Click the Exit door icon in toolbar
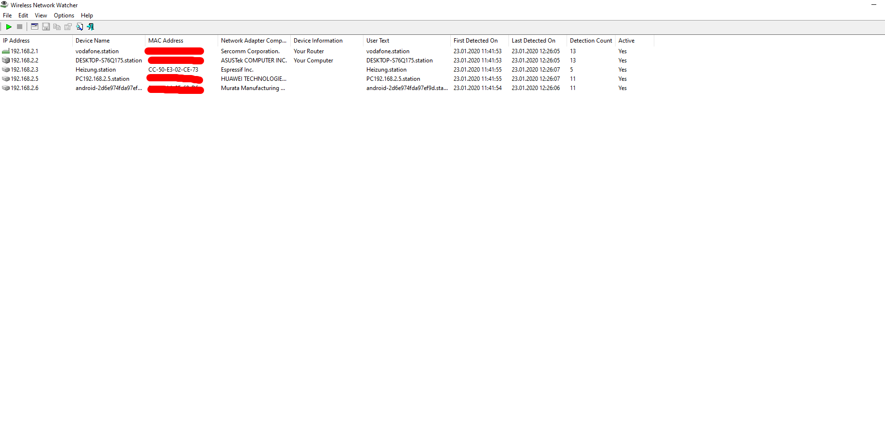885x423 pixels. tap(91, 27)
